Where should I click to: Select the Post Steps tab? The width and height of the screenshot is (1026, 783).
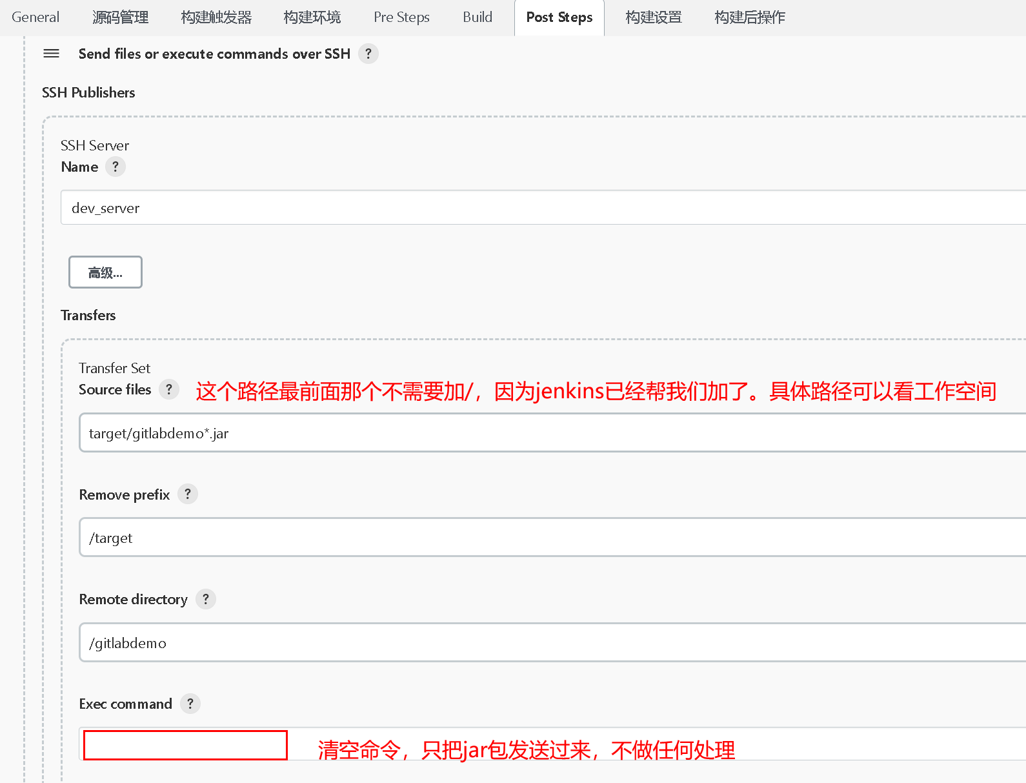[x=559, y=17]
